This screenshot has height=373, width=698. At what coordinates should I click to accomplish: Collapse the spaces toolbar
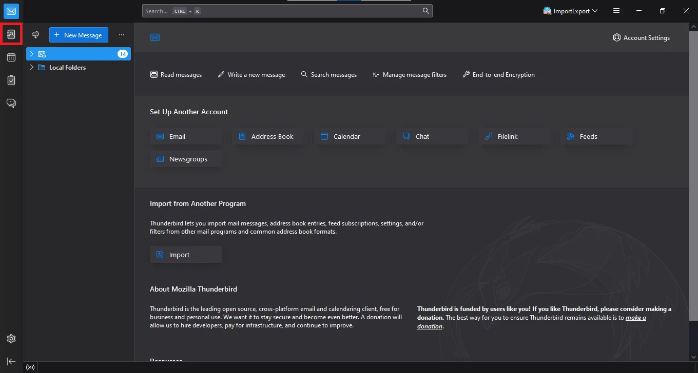point(11,362)
